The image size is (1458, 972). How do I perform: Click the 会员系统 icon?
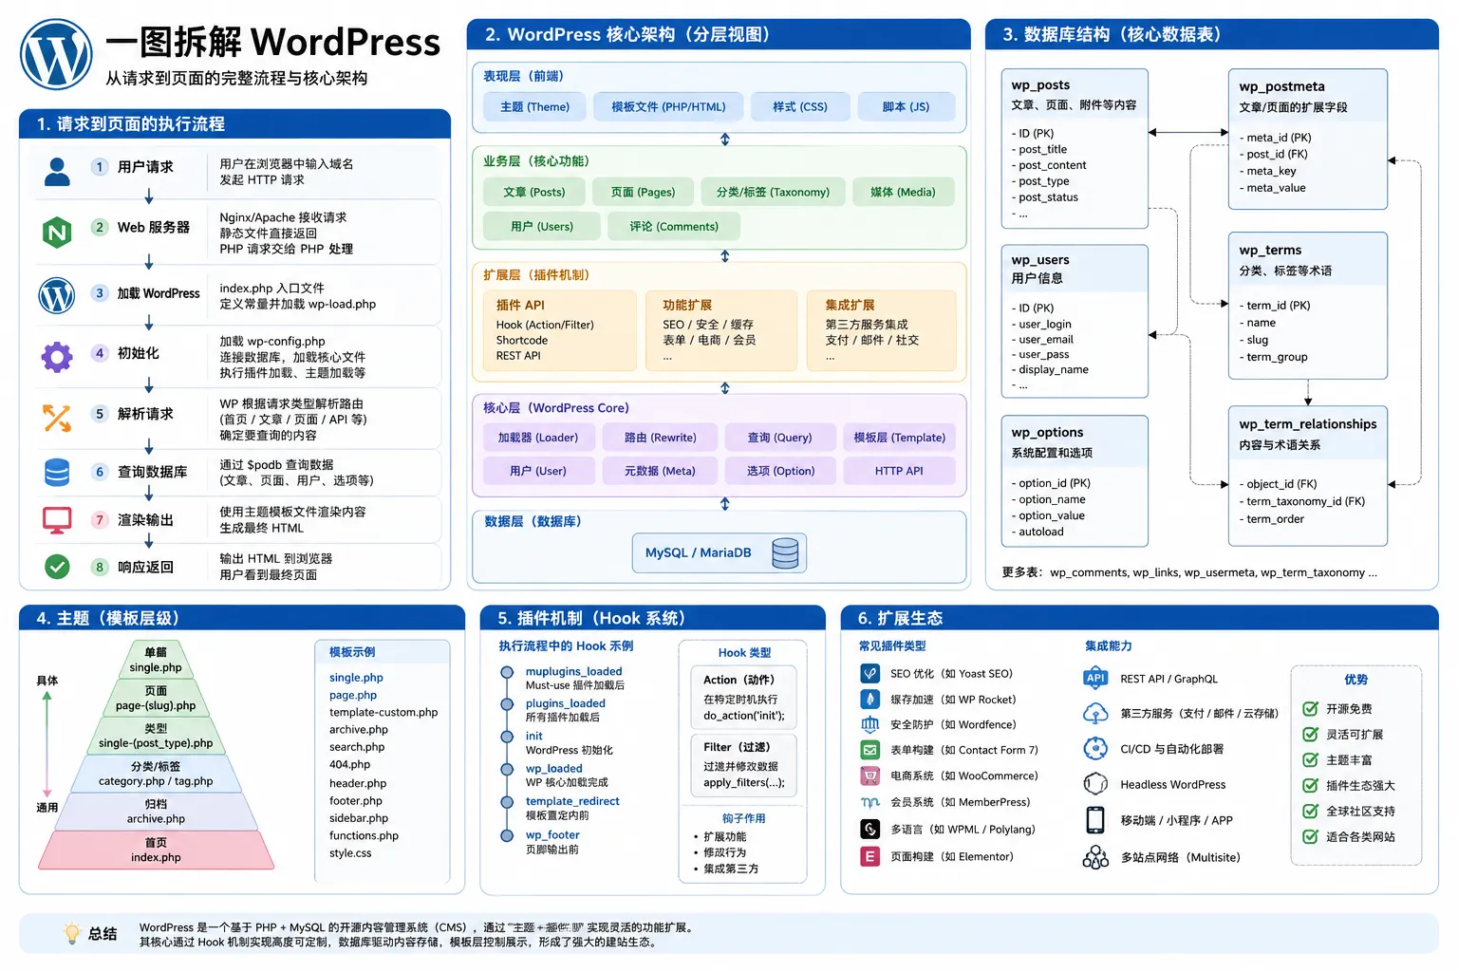pos(869,802)
